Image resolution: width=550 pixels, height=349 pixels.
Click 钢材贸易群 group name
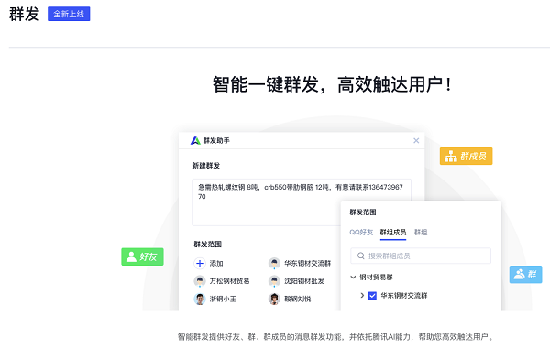tap(377, 278)
